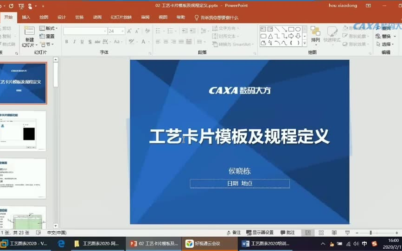This screenshot has height=251, width=402.
Task: Click the bullet list icon
Action: tap(159, 31)
